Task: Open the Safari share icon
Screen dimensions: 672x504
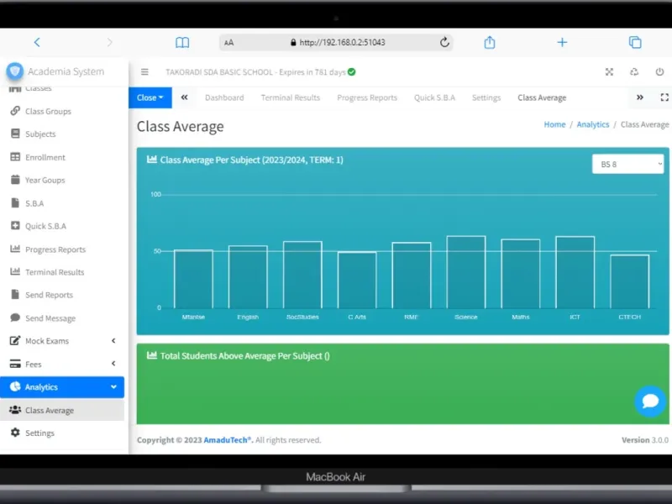Action: (490, 42)
